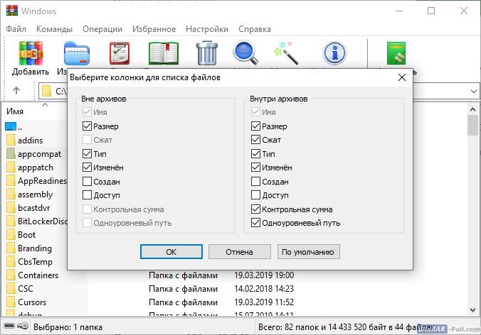
Task: Click date 19.03.2019 11:52 cell
Action: point(264,302)
